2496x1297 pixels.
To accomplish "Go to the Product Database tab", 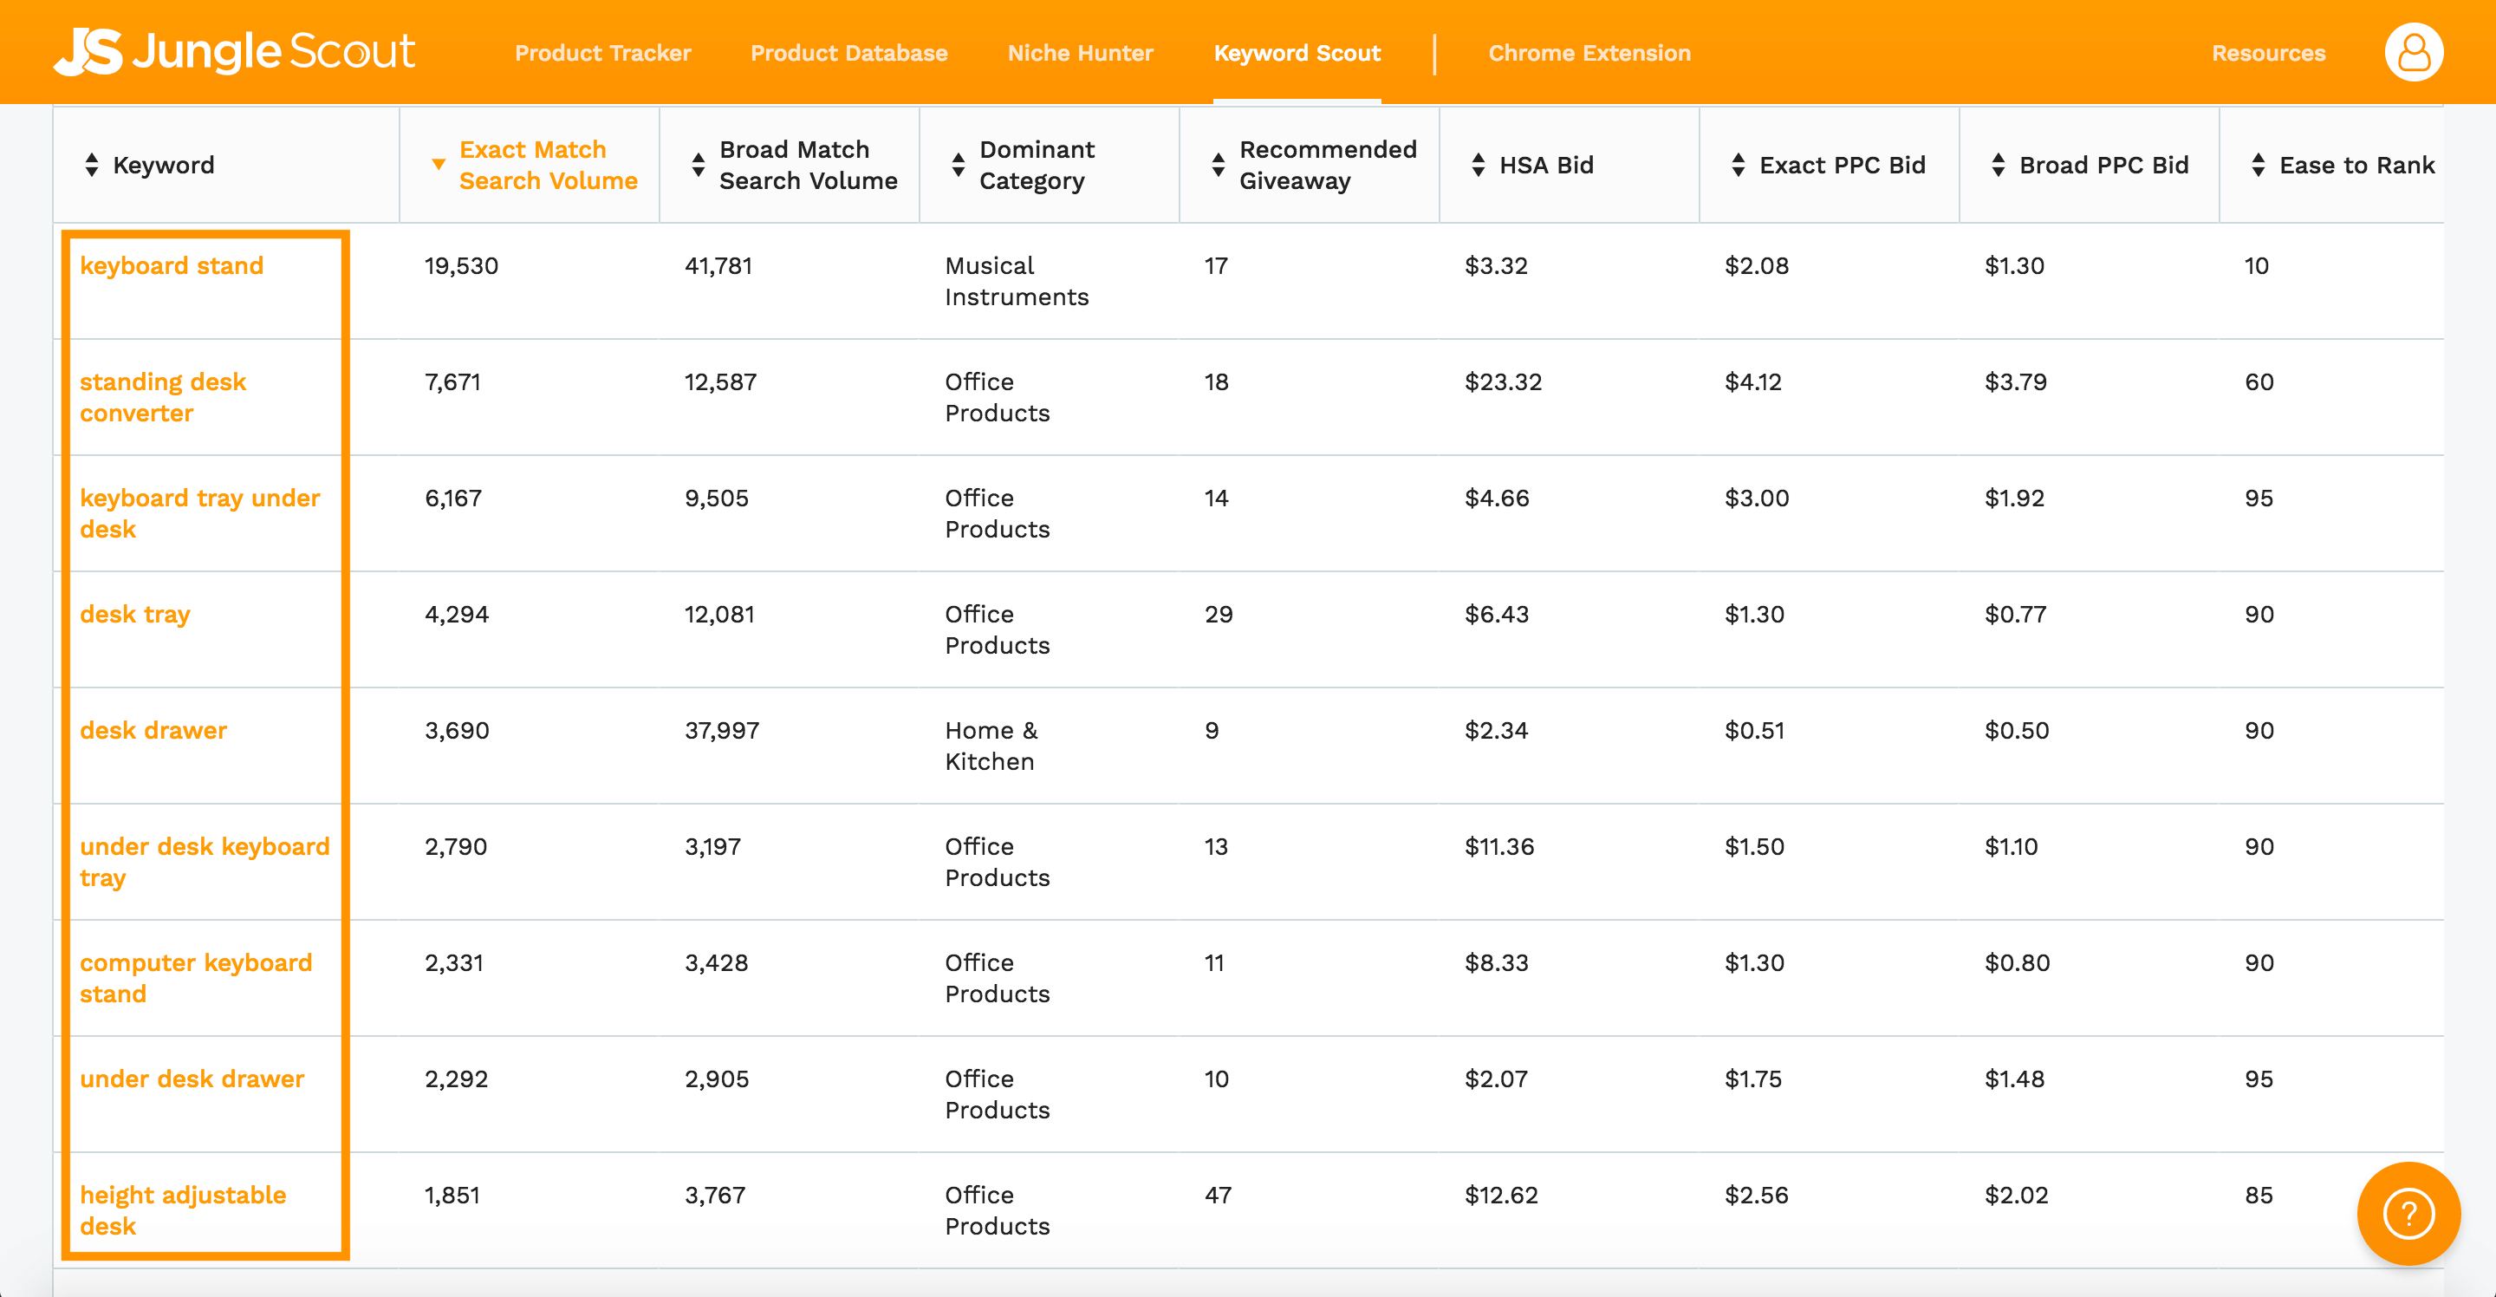I will coord(848,53).
